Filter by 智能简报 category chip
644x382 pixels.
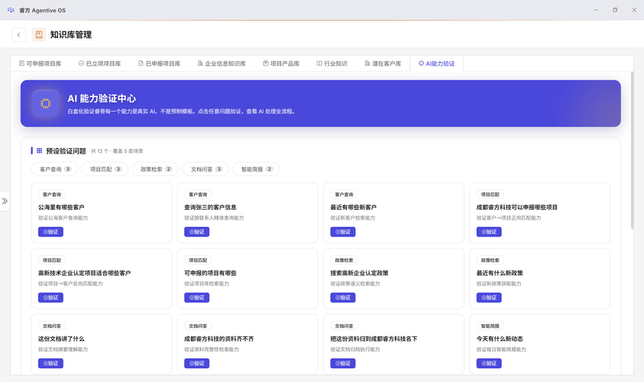coord(256,169)
